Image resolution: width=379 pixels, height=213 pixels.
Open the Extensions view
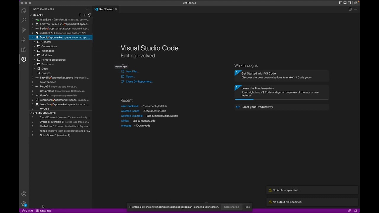click(24, 50)
